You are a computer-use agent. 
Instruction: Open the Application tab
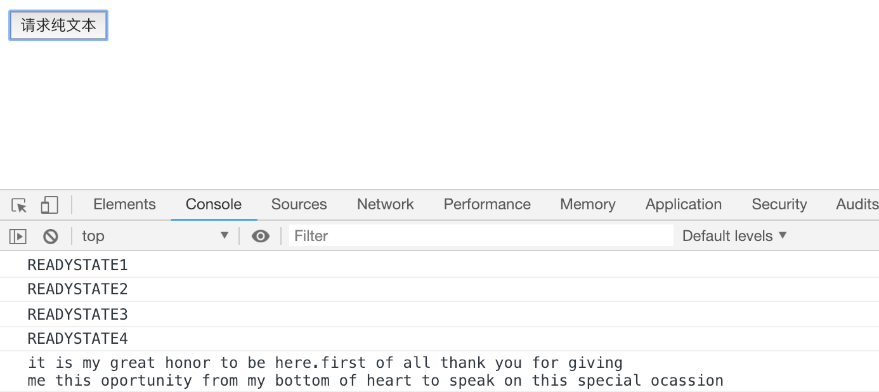coord(683,204)
